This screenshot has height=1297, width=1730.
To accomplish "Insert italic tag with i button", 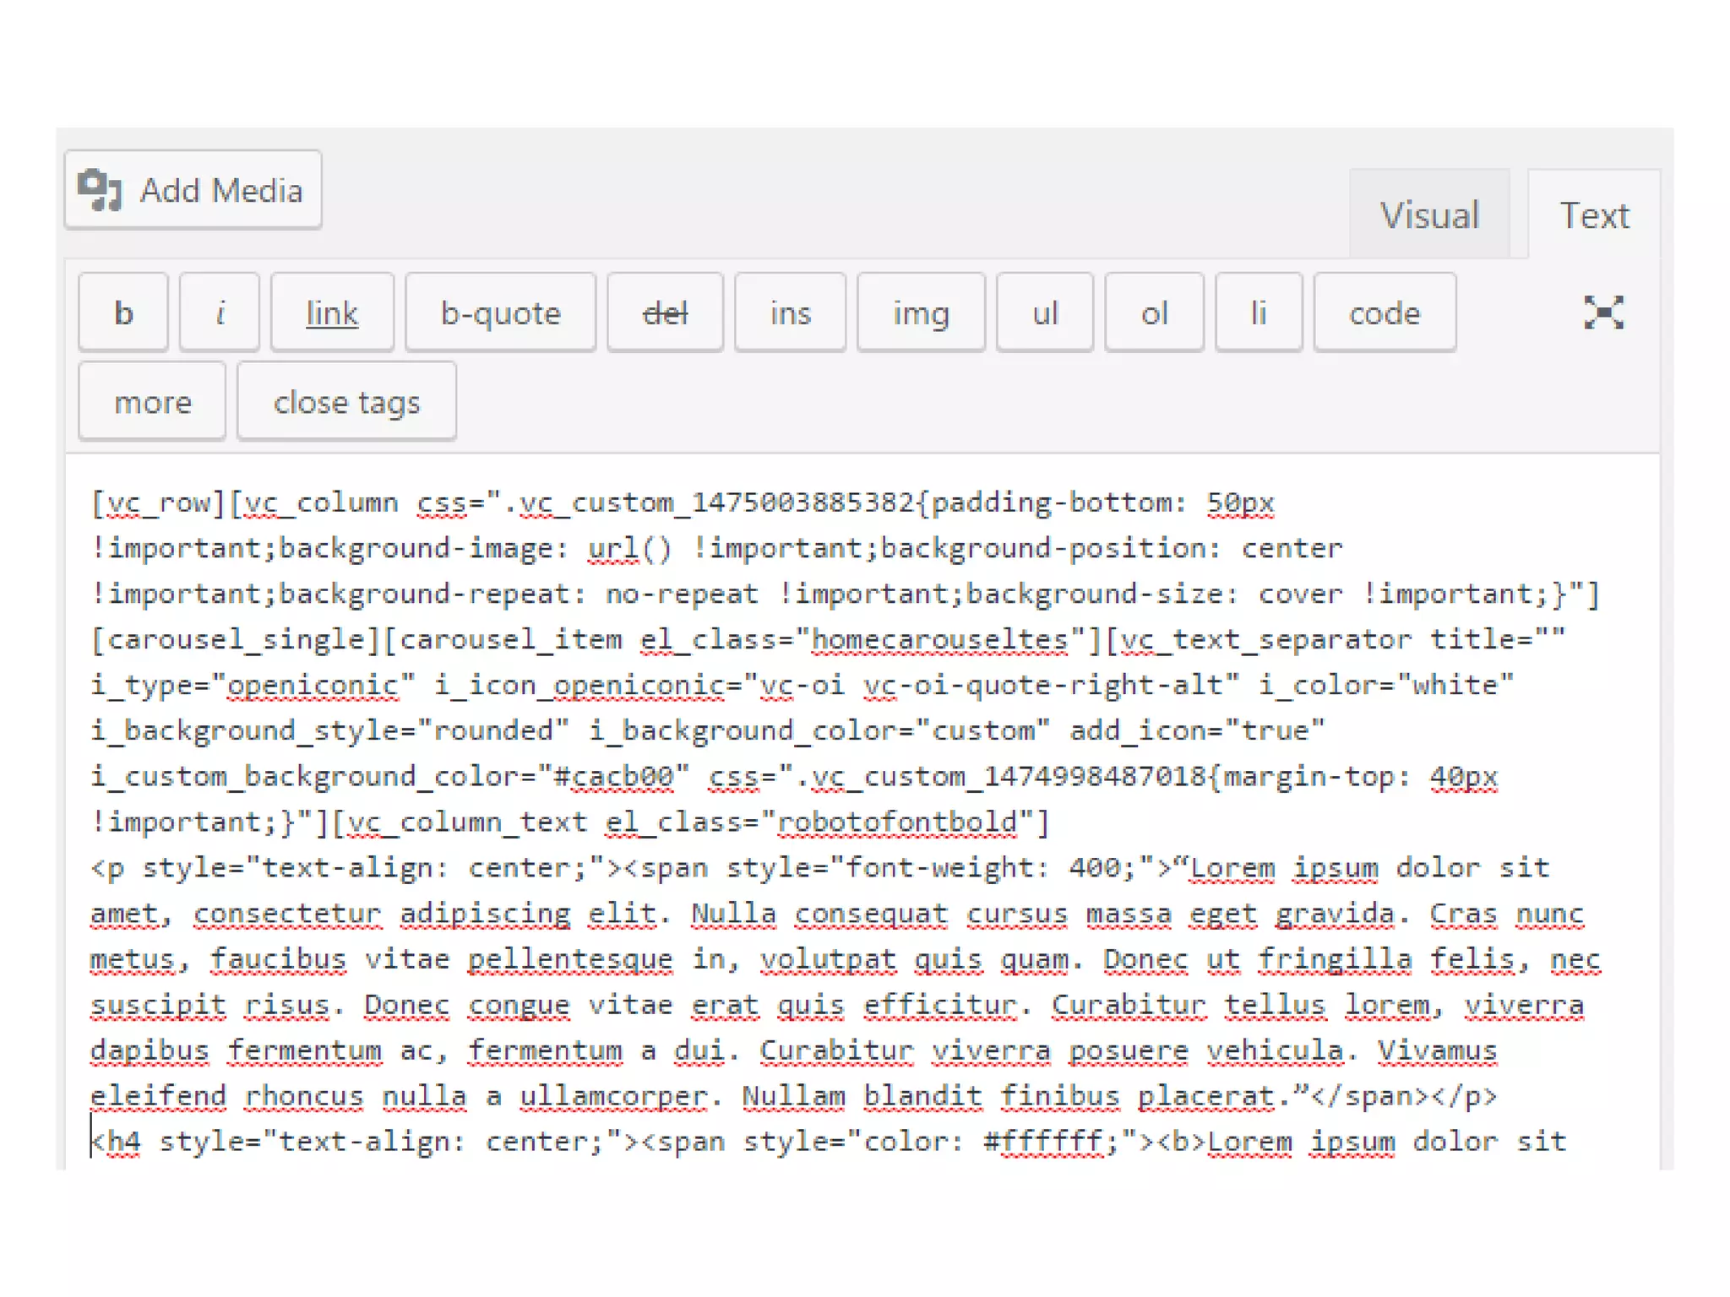I will click(220, 312).
